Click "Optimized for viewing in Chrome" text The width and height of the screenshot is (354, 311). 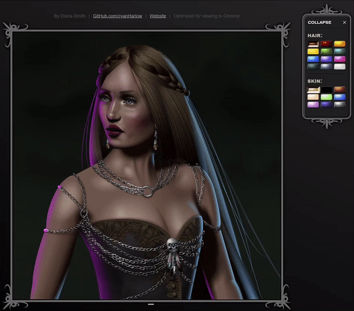(x=206, y=16)
